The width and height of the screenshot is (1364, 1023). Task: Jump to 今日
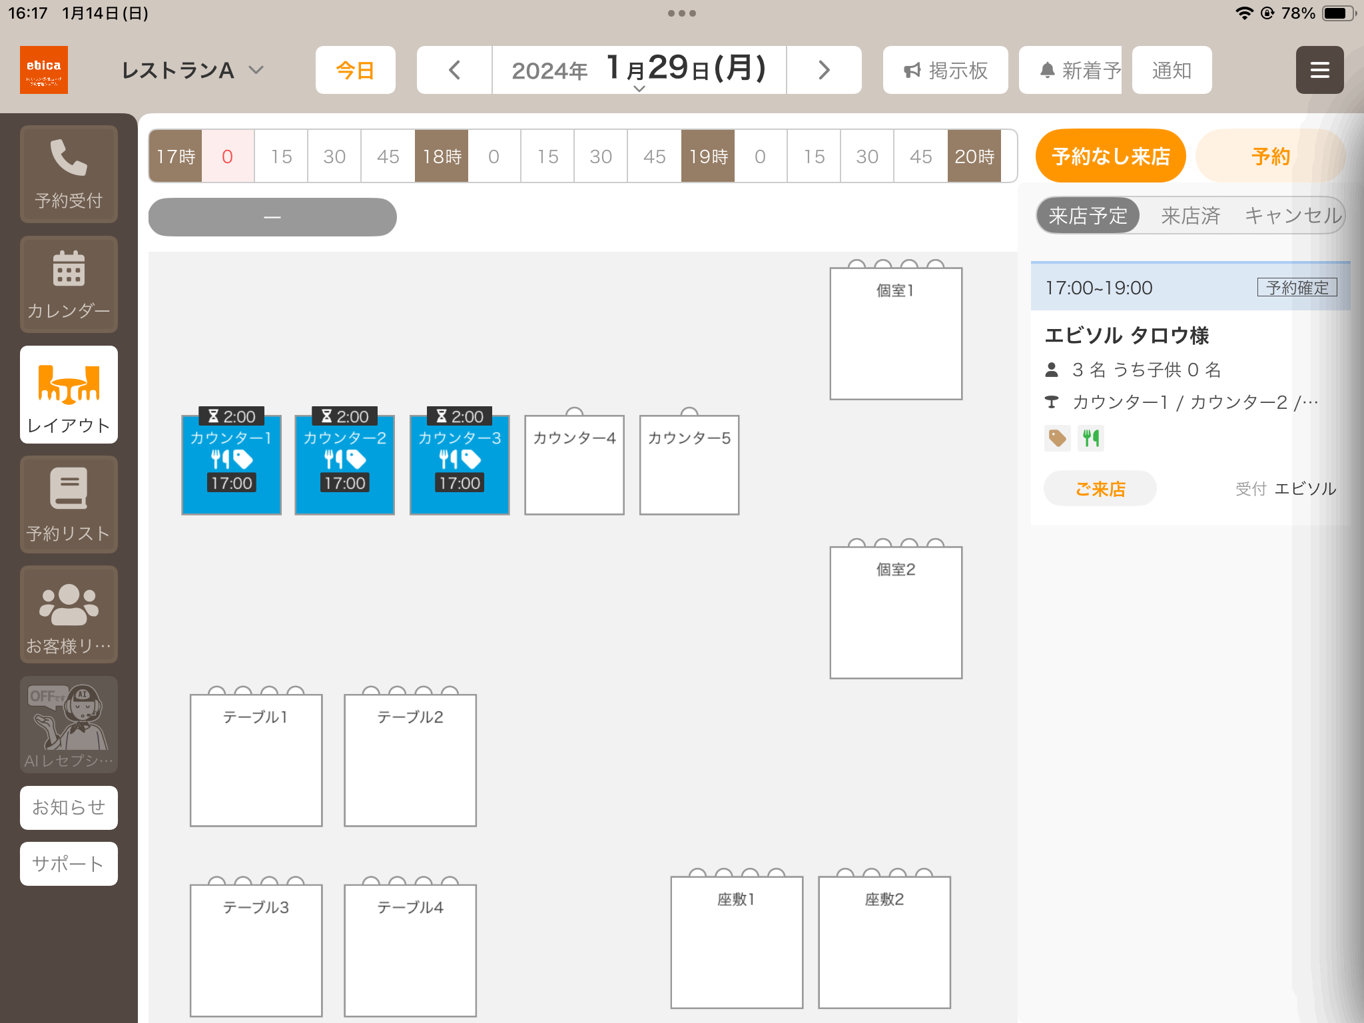pos(355,70)
